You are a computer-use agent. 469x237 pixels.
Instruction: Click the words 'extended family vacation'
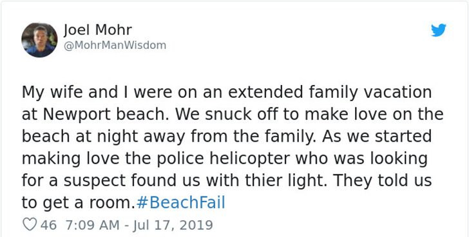click(x=330, y=92)
